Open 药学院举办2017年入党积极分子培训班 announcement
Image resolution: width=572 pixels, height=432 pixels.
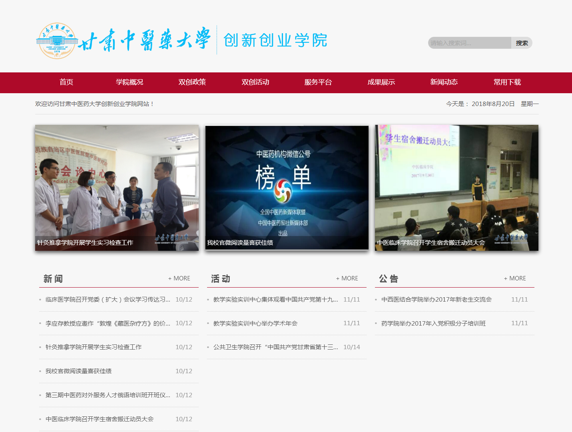(x=433, y=323)
